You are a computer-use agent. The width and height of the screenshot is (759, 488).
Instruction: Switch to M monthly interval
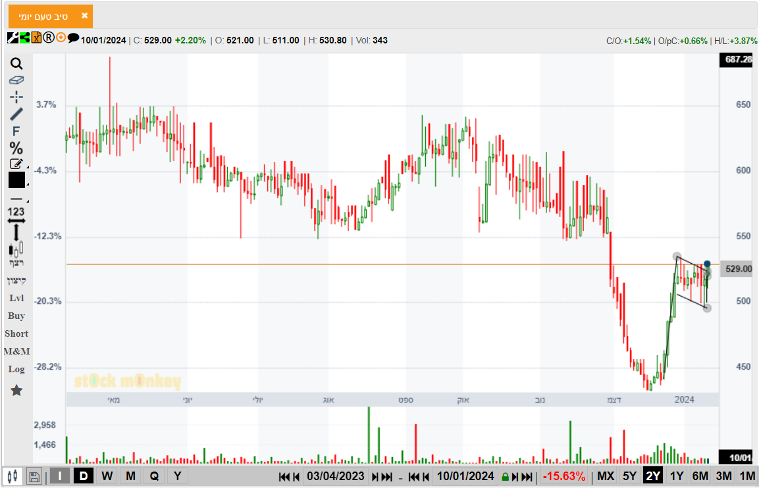pyautogui.click(x=131, y=476)
